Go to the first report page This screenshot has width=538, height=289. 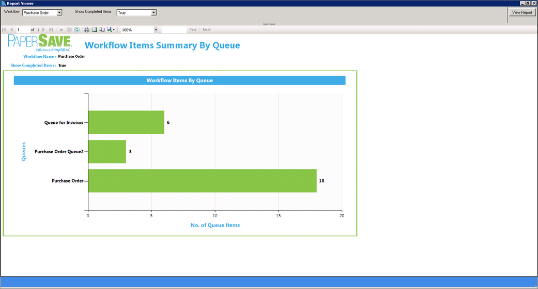[4, 30]
